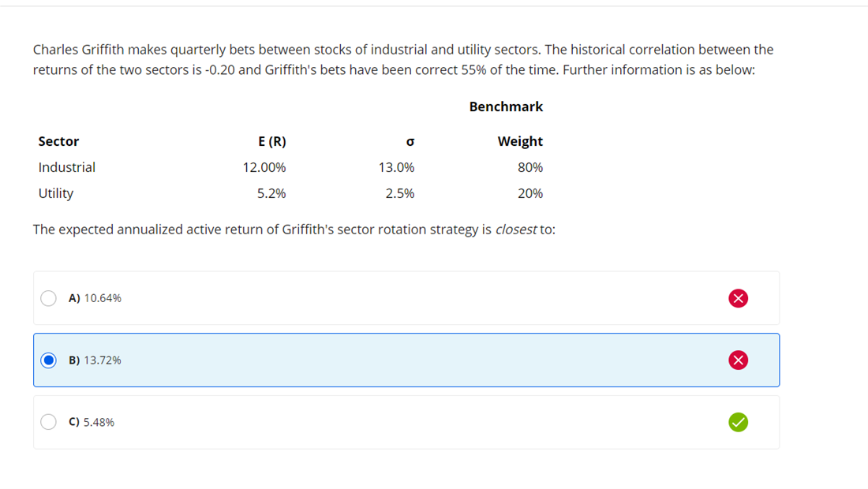The height and width of the screenshot is (489, 868).
Task: Click the red X icon beside 13.72%
Action: (x=738, y=360)
